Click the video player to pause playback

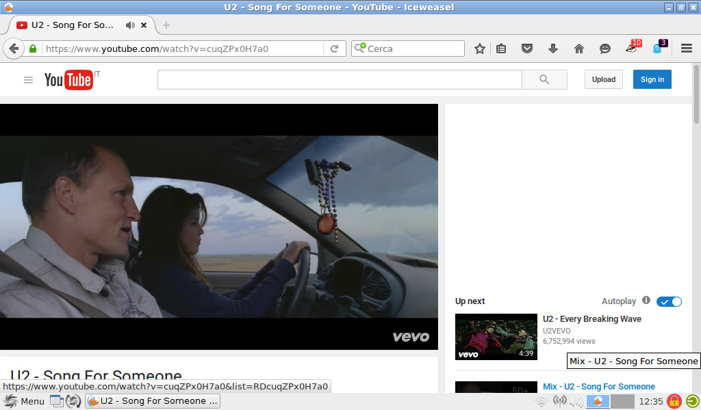[x=219, y=227]
